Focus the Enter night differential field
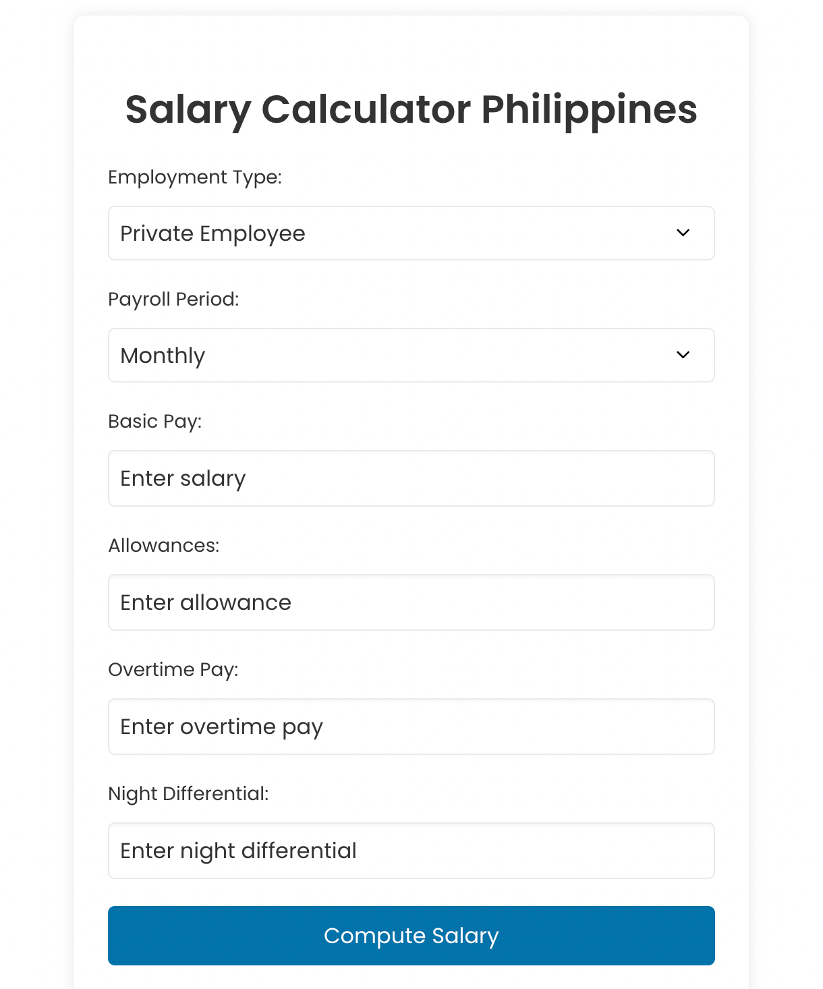 point(411,851)
